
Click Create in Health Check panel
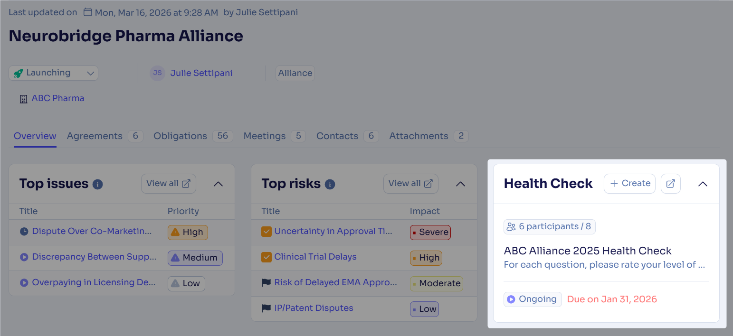click(x=629, y=184)
